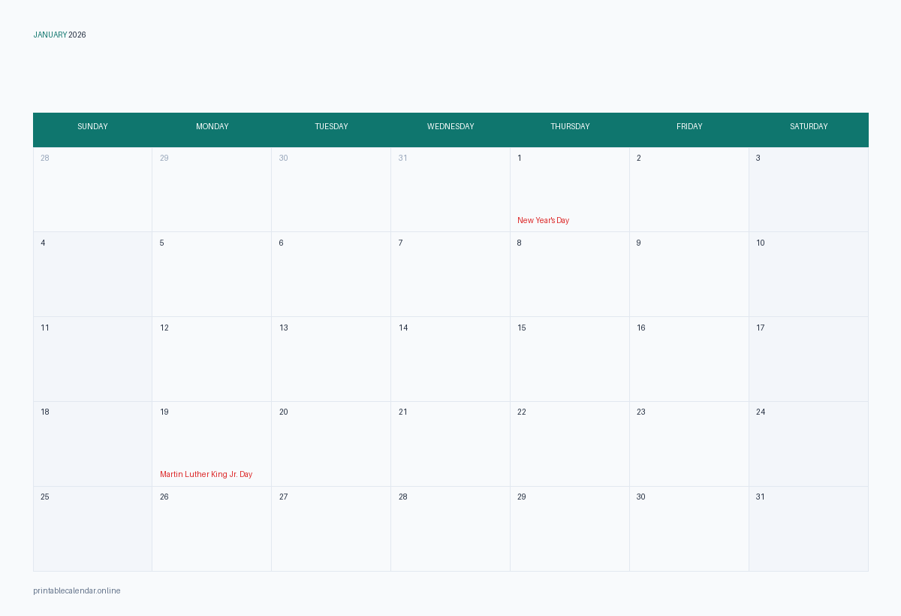The image size is (901, 616).
Task: Click day number 23 on Friday
Action: click(x=641, y=412)
